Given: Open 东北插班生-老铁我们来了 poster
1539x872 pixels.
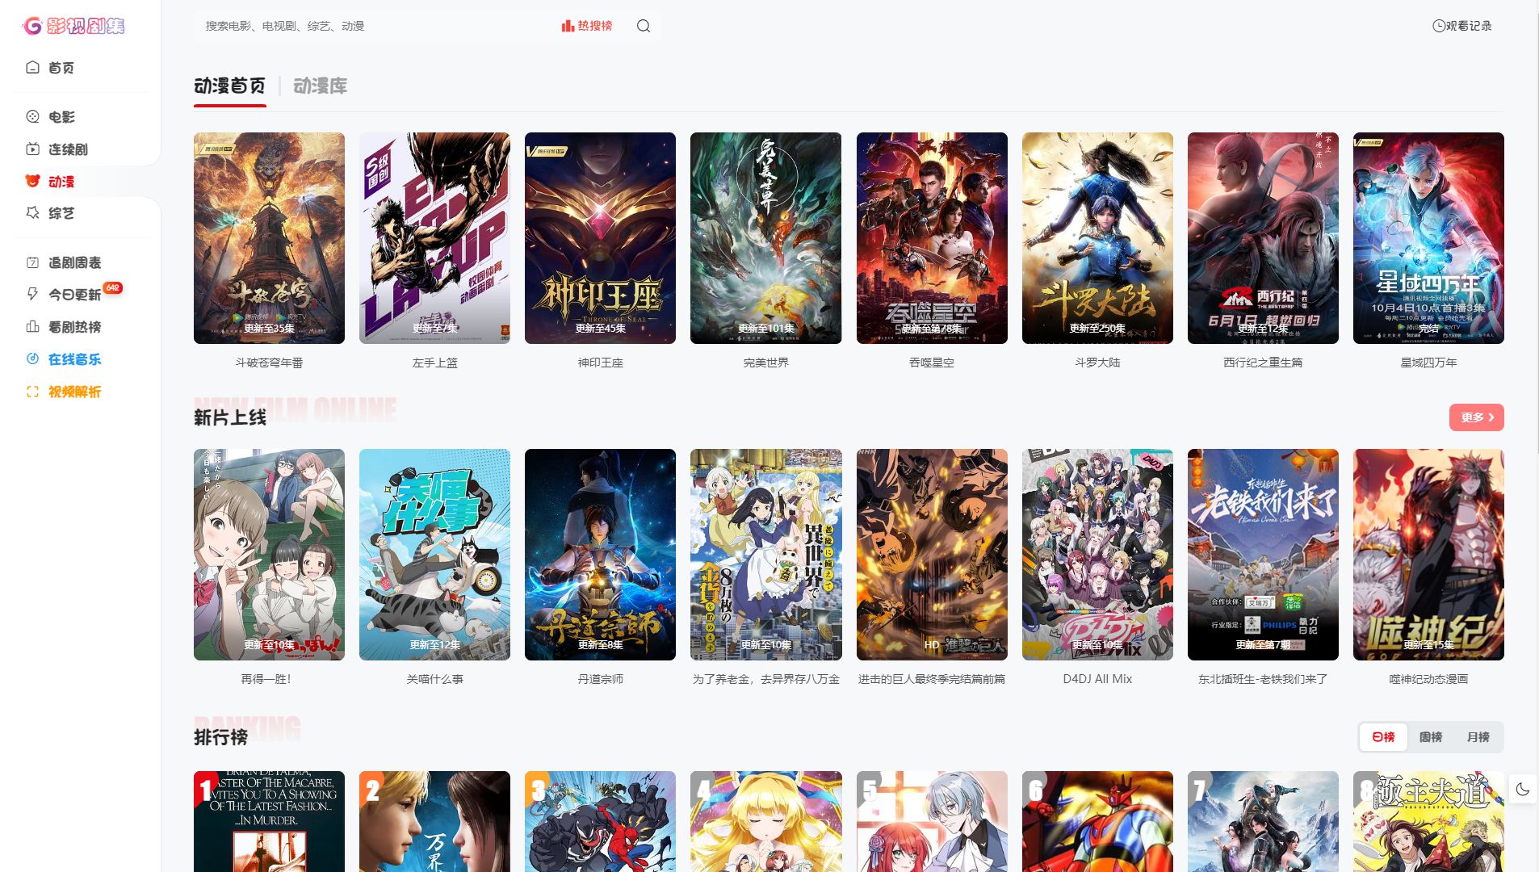Looking at the screenshot, I should [1263, 555].
